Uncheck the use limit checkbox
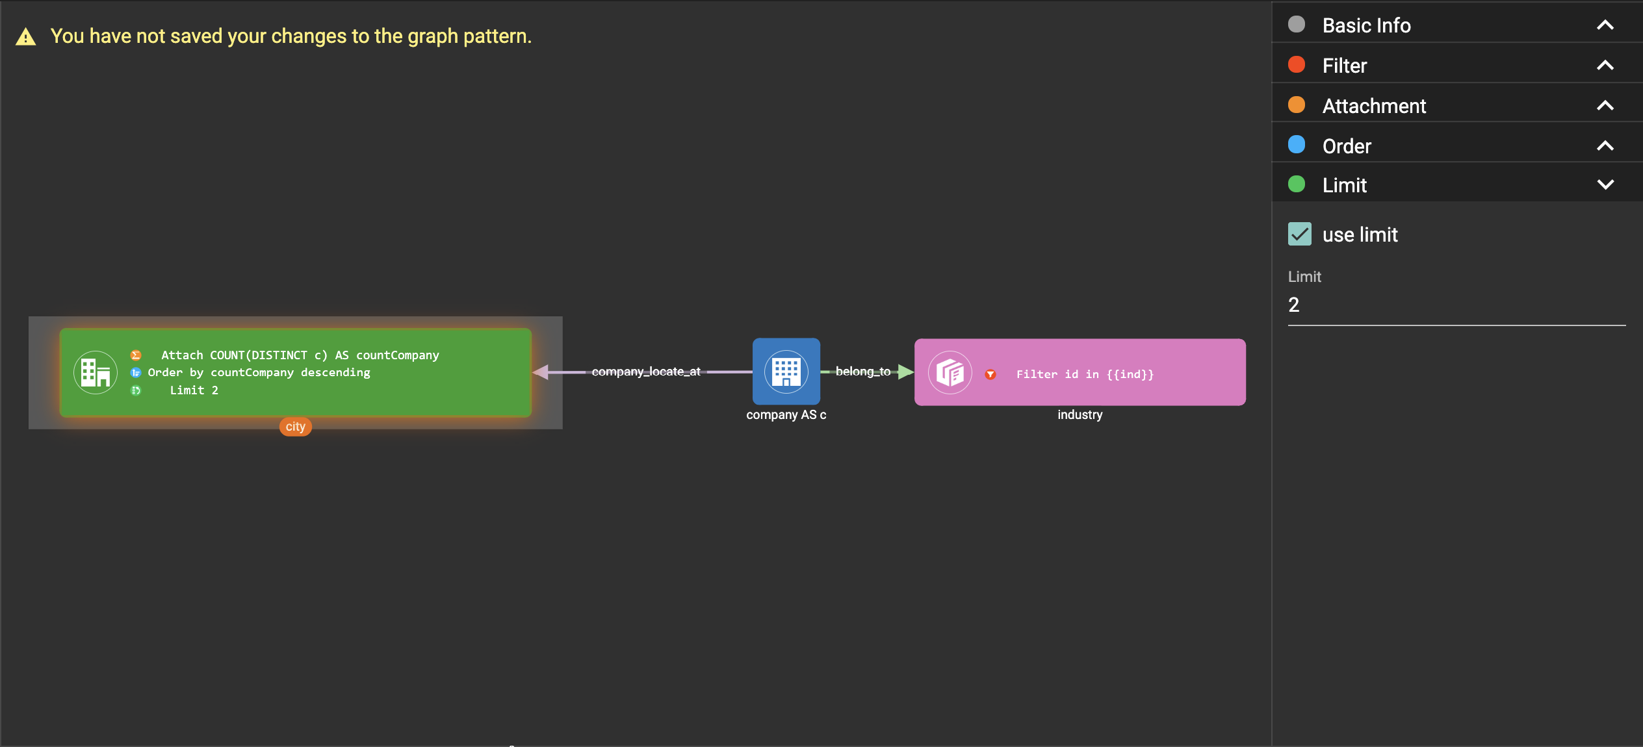 [x=1299, y=234]
